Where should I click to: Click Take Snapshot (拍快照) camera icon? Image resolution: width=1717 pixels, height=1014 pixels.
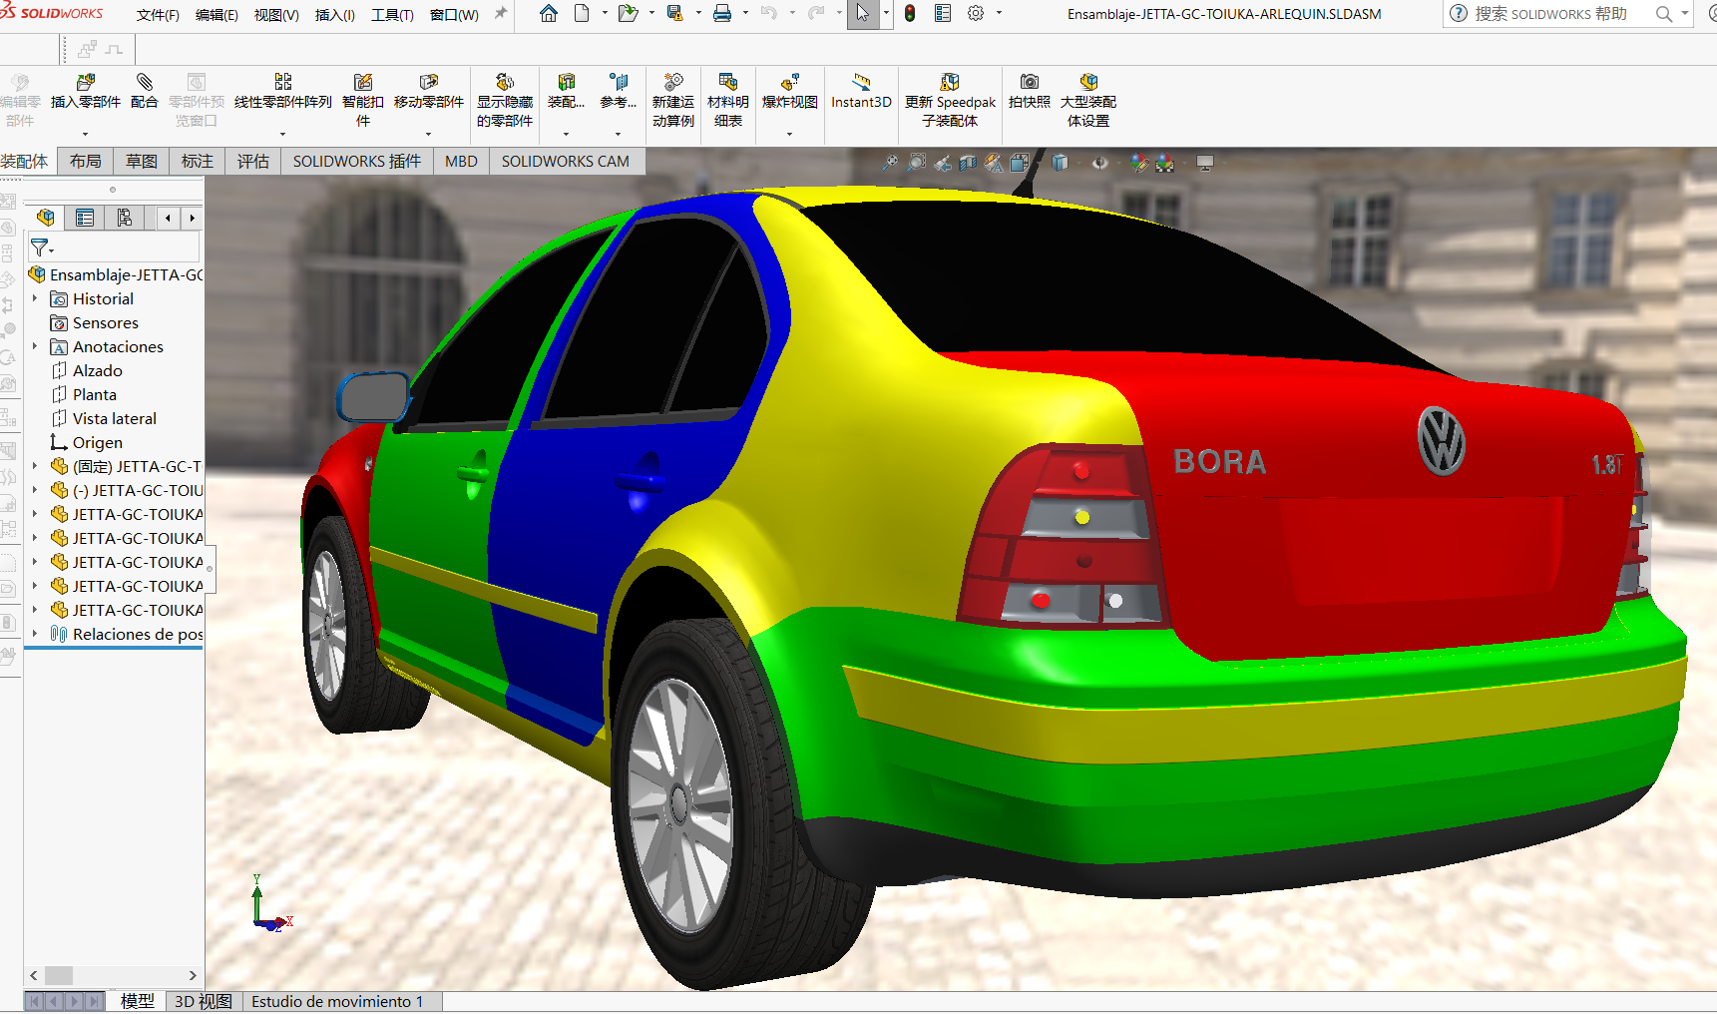tap(1030, 82)
